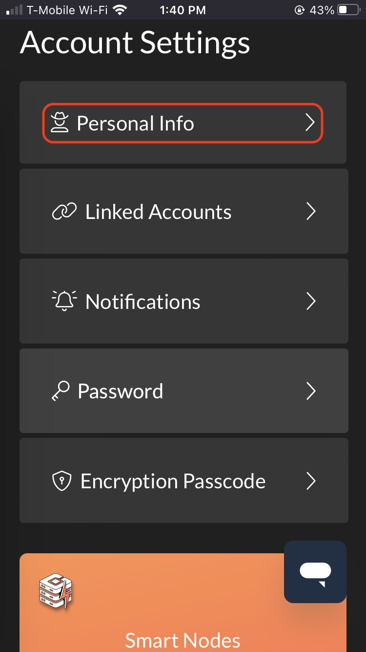Tap the key Password icon

[x=61, y=391]
